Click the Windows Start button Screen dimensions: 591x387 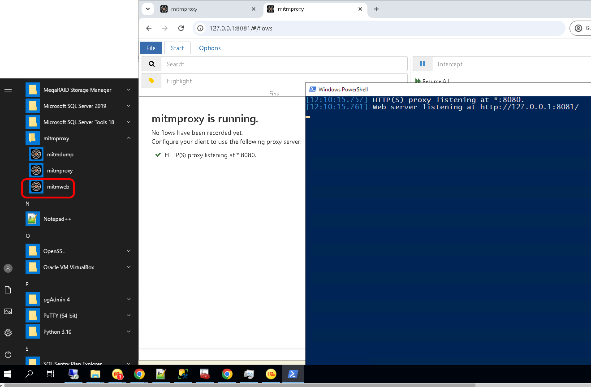click(x=8, y=374)
